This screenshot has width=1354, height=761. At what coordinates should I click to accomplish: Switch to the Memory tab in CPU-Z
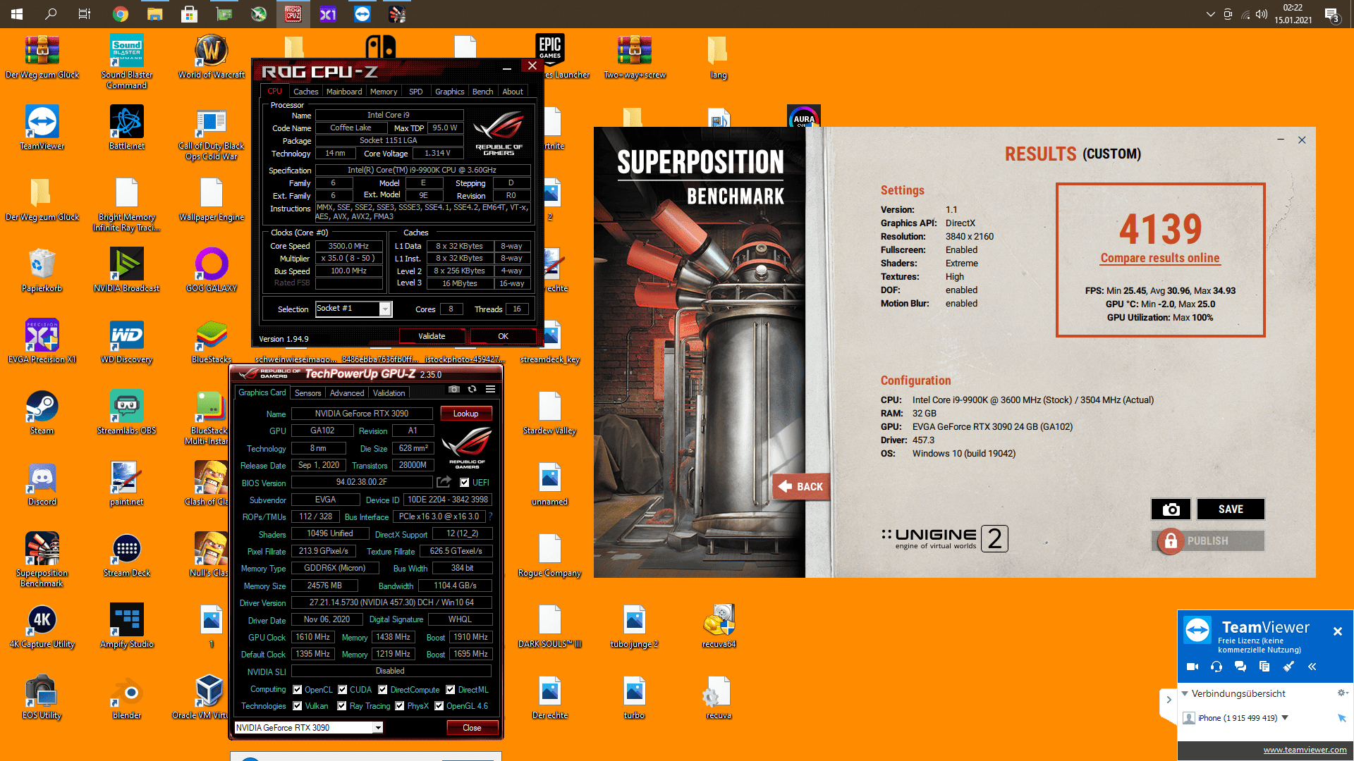[x=384, y=92]
